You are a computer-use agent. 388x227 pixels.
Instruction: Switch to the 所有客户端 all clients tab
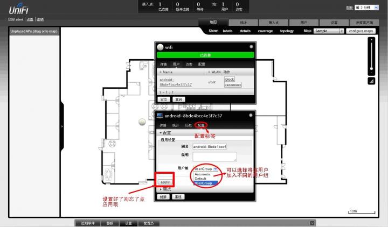pos(364,23)
